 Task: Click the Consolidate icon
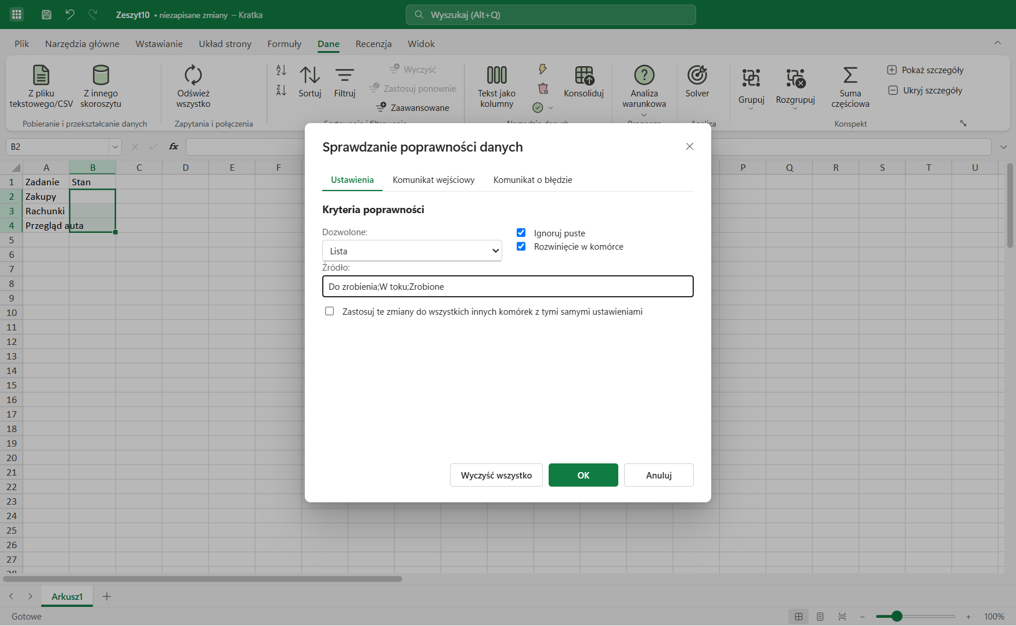[x=584, y=75]
